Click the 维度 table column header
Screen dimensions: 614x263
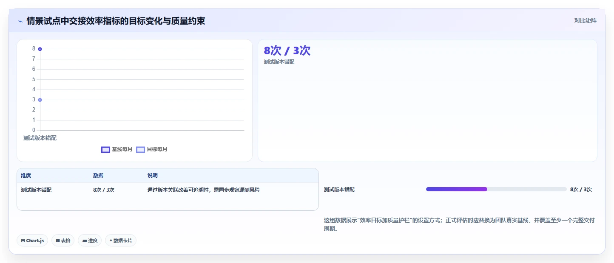[26, 176]
